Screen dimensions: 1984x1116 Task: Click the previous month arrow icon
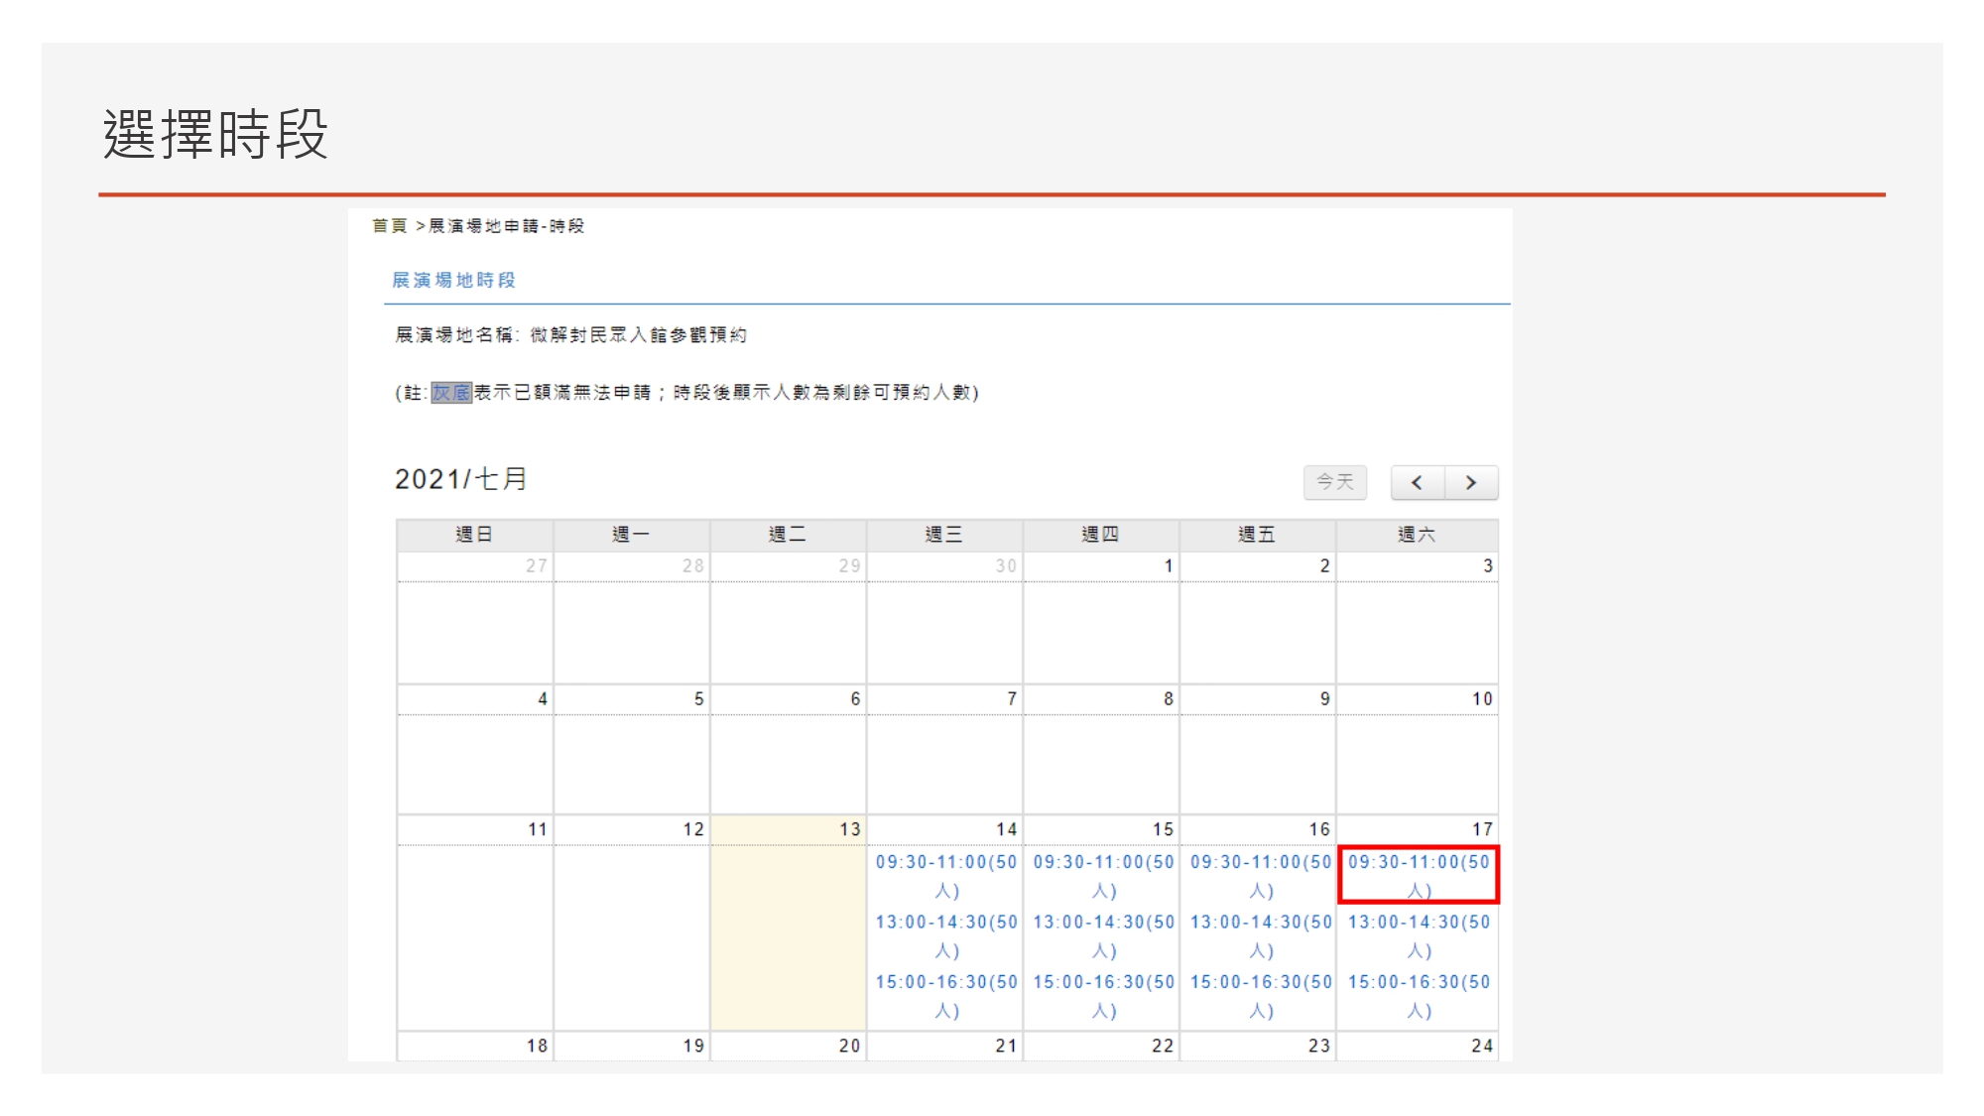coord(1418,483)
